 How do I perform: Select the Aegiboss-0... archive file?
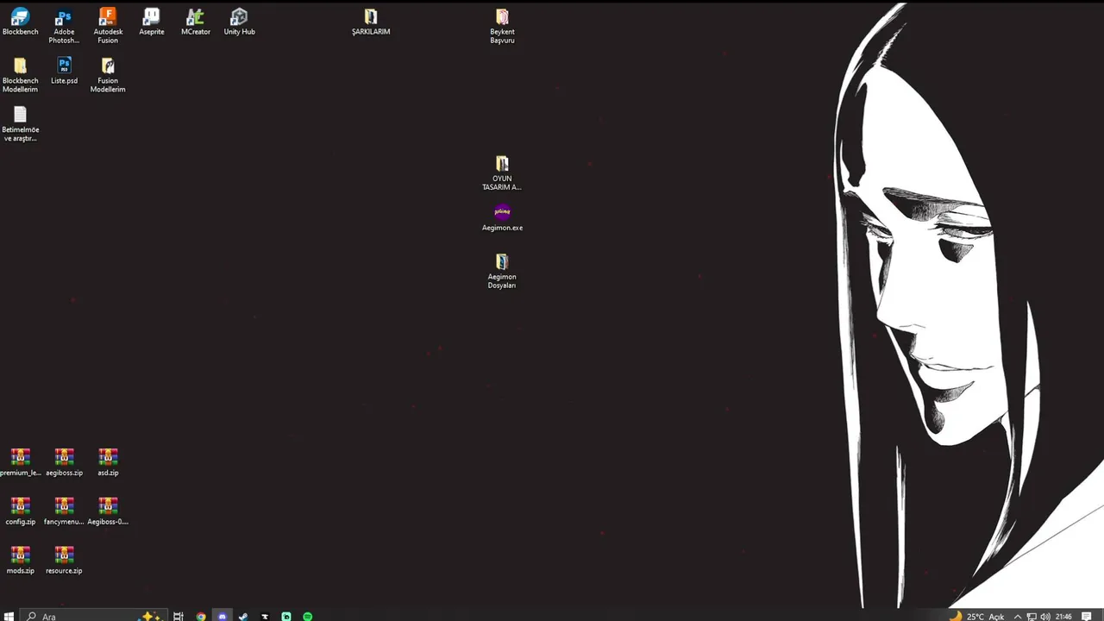[x=108, y=512]
